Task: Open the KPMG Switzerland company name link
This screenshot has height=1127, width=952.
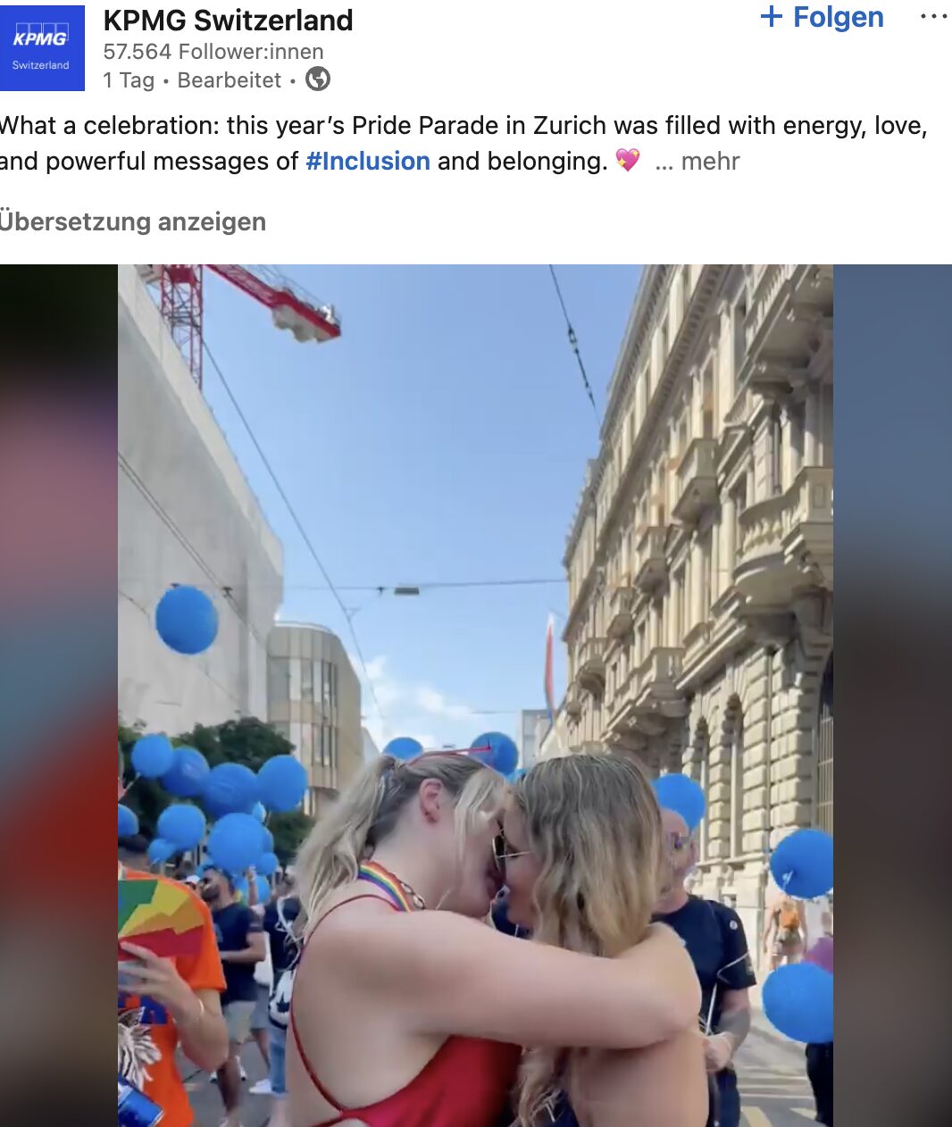Action: 229,20
